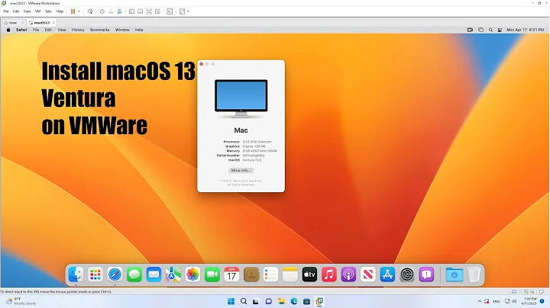
Task: Open macOS Bookmarks menu
Action: 99,30
